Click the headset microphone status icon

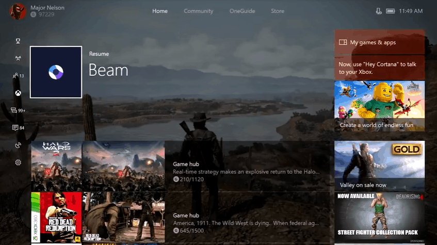pos(379,11)
